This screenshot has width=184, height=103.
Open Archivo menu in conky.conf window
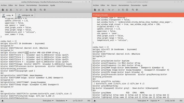tap(96, 5)
